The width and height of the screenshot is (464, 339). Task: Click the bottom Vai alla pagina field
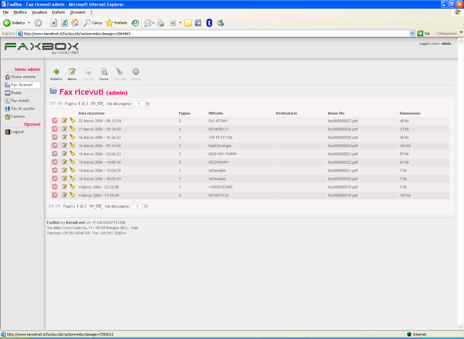click(x=137, y=206)
